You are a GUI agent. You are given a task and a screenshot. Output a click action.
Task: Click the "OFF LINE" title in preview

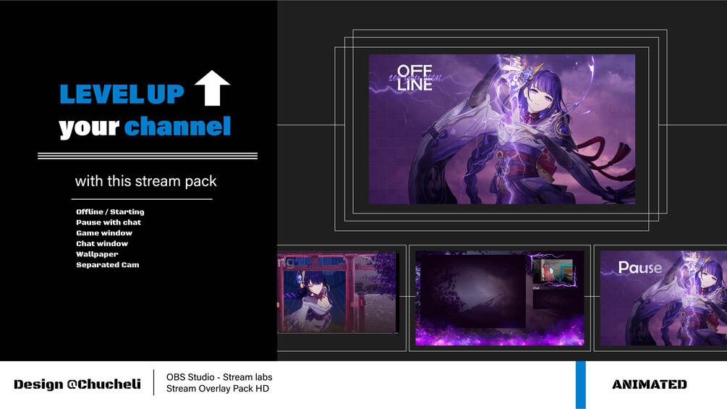[x=414, y=77]
